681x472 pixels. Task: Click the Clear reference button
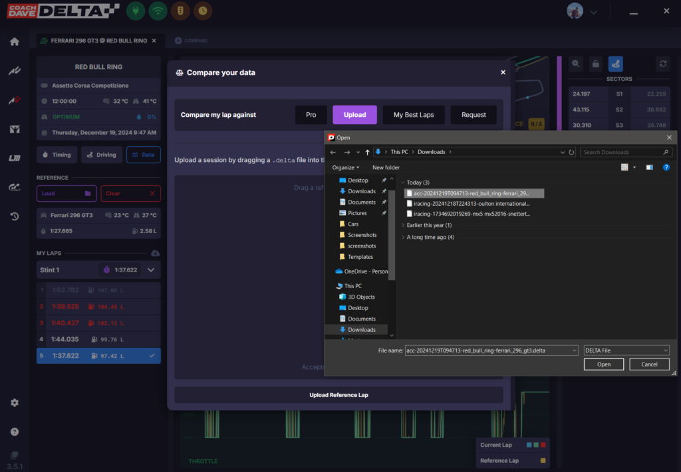[131, 193]
